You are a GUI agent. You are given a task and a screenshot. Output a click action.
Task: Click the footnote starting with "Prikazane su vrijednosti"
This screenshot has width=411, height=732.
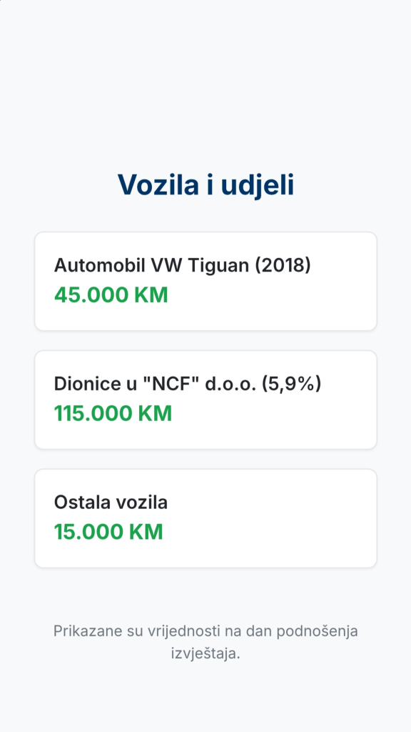(205, 643)
